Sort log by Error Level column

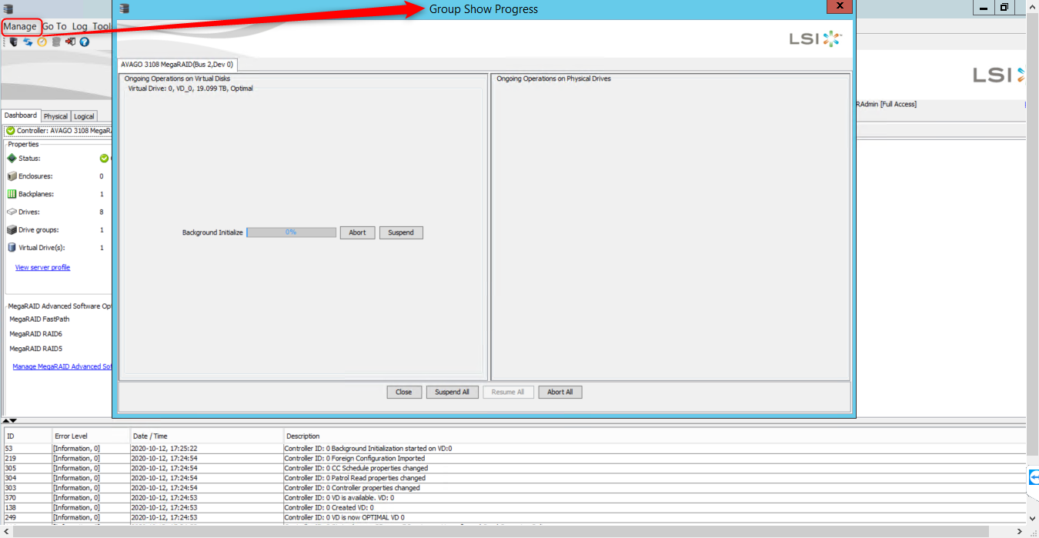click(x=90, y=436)
